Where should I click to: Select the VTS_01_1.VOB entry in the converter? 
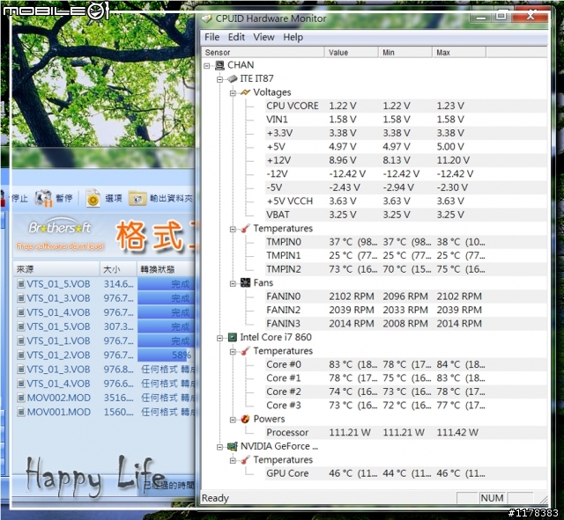point(104,341)
